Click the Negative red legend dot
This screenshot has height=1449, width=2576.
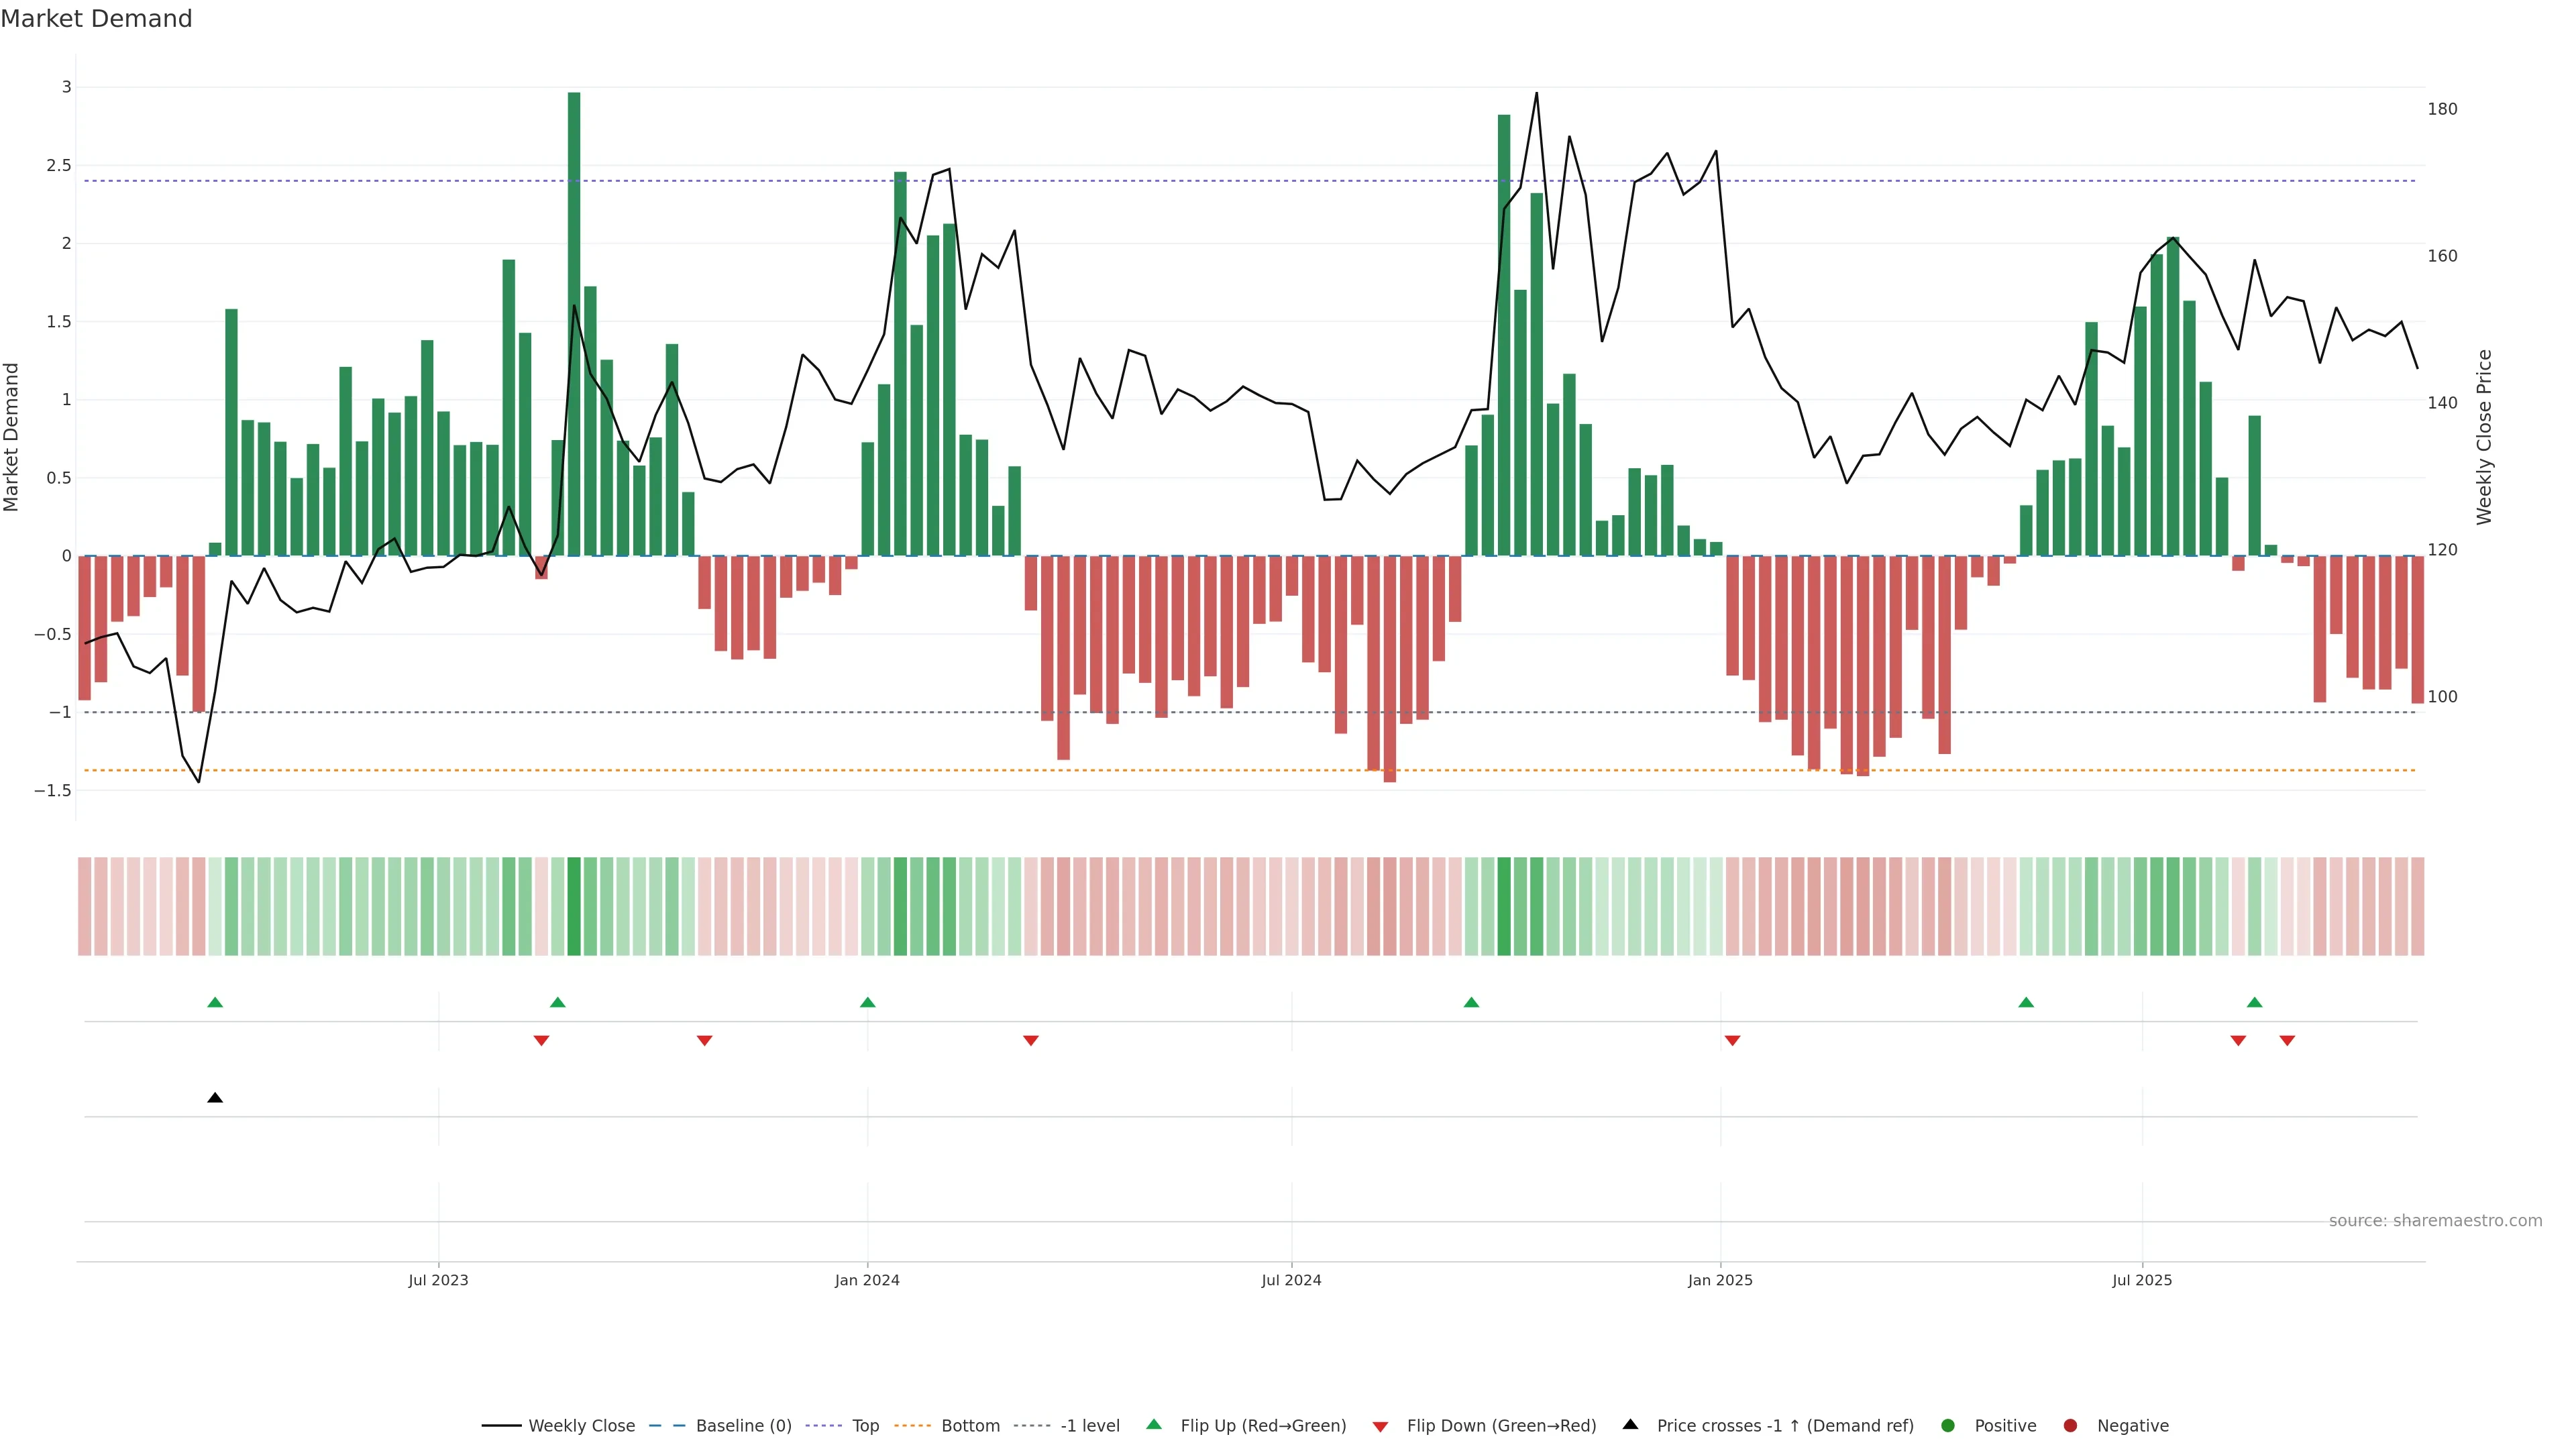pyautogui.click(x=2070, y=1426)
